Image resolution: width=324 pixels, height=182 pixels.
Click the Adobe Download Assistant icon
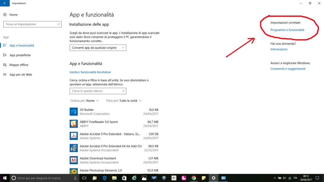click(74, 160)
